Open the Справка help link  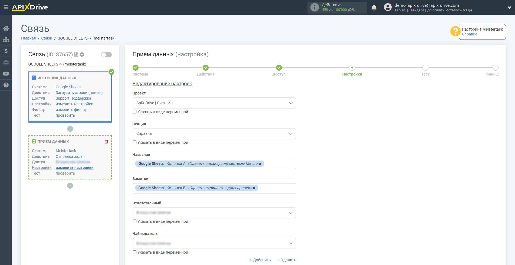470,34
